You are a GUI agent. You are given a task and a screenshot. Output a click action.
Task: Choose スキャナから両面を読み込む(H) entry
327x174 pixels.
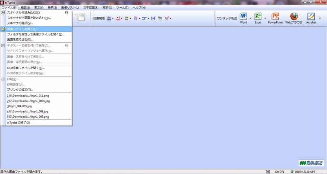pos(36,18)
